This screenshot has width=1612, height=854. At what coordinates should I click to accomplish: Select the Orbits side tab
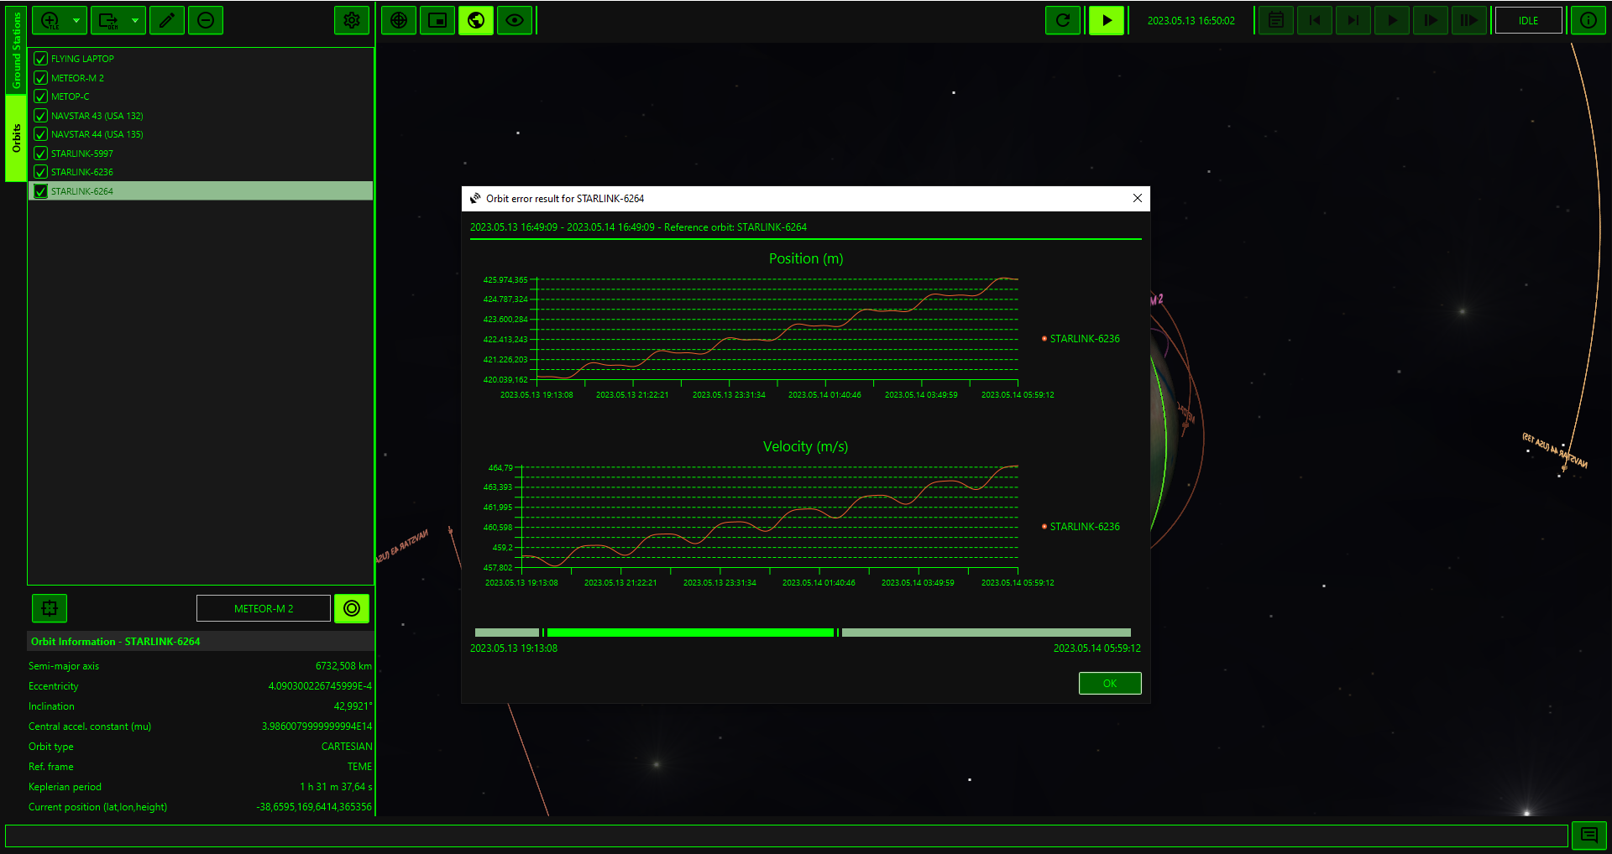16,138
